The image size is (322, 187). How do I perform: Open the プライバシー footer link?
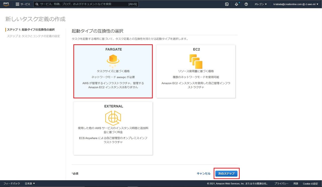pyautogui.click(x=281, y=183)
